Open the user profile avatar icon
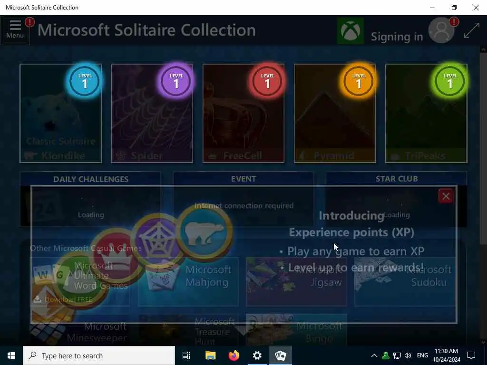This screenshot has width=487, height=365. coord(441,30)
